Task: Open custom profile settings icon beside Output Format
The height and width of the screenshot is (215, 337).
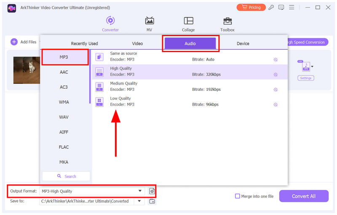Action: pos(152,191)
